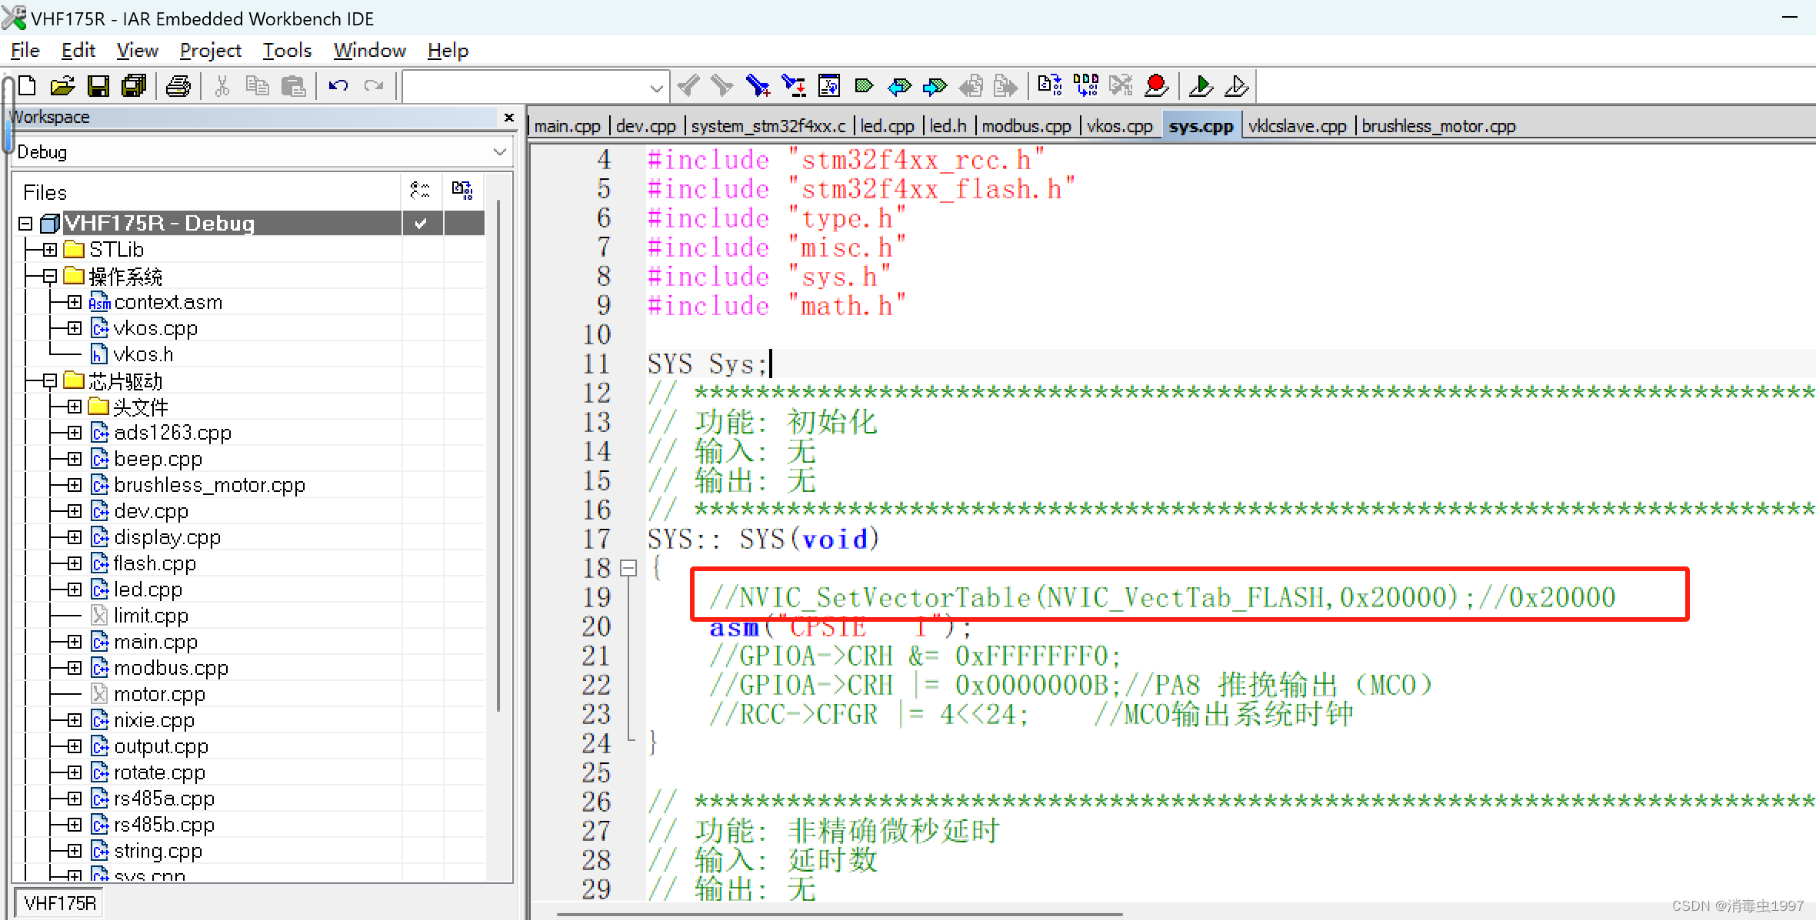Open the toolbar search combo box dropdown
This screenshot has height=920, width=1816.
pyautogui.click(x=656, y=88)
